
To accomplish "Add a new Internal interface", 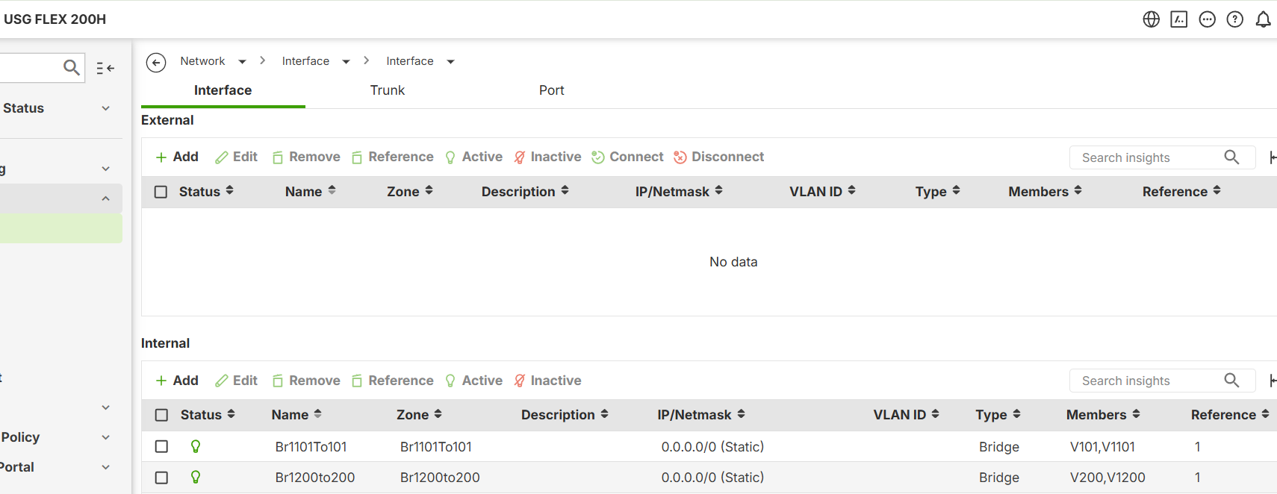I will (177, 381).
